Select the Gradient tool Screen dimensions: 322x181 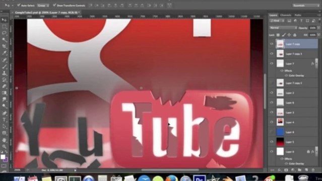tap(4, 93)
